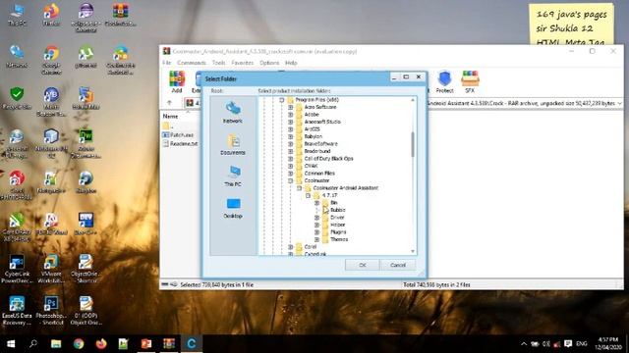Open Favorites menu in WinRAR
This screenshot has height=353, width=629.
[x=243, y=63]
